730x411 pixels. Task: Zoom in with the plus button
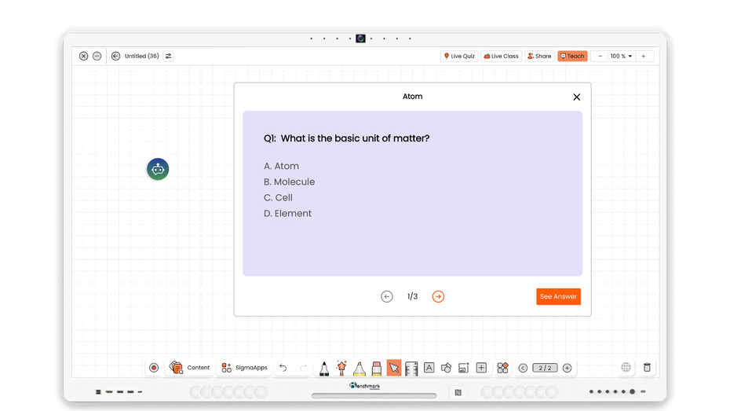pos(644,56)
